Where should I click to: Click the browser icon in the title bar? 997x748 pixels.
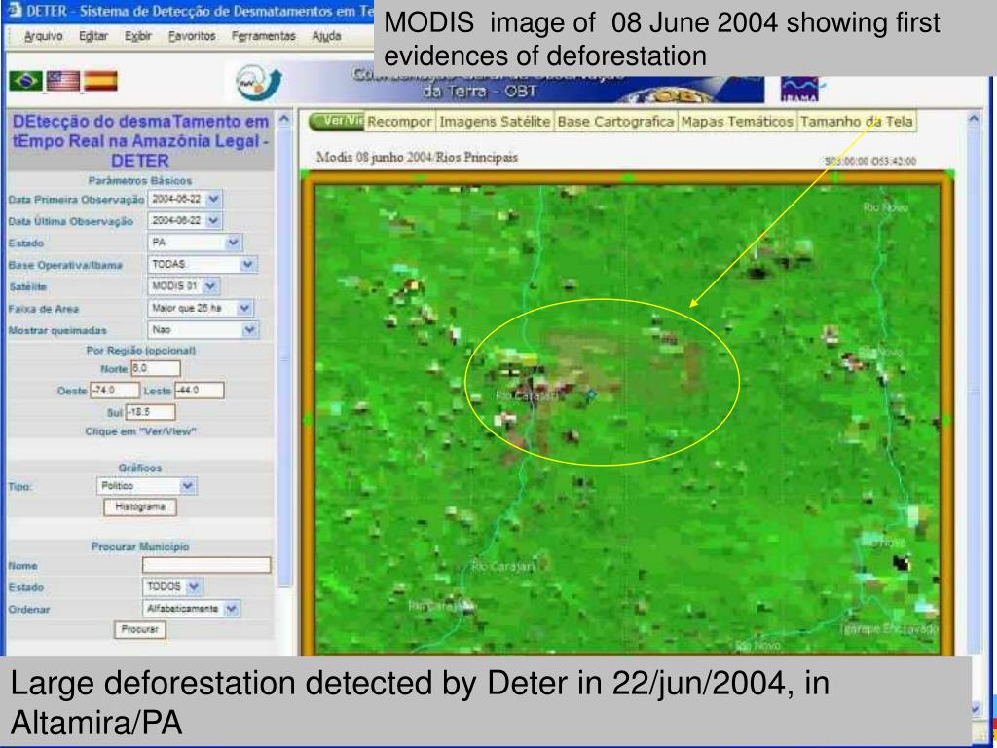coord(14,11)
